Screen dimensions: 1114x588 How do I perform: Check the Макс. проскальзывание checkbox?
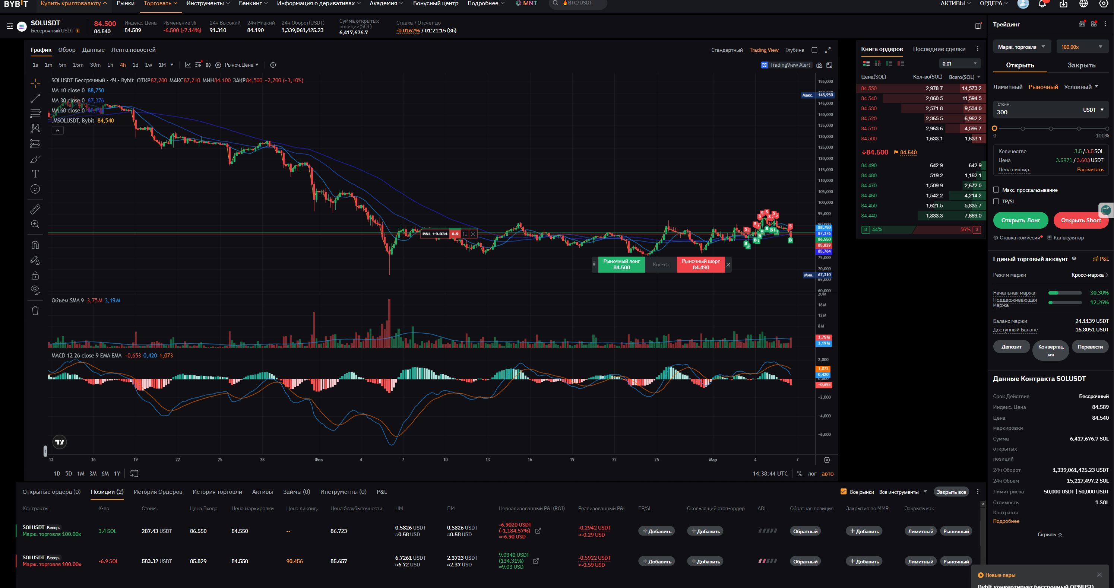[996, 190]
